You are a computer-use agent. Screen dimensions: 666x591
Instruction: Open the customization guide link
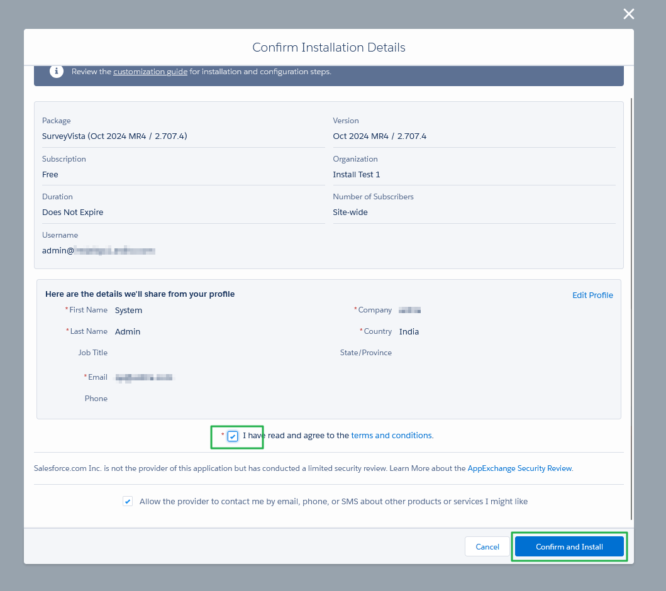pyautogui.click(x=150, y=72)
